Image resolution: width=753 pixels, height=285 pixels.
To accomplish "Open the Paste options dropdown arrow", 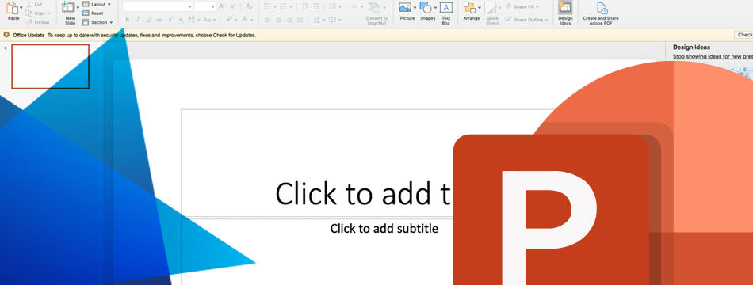I will (21, 8).
